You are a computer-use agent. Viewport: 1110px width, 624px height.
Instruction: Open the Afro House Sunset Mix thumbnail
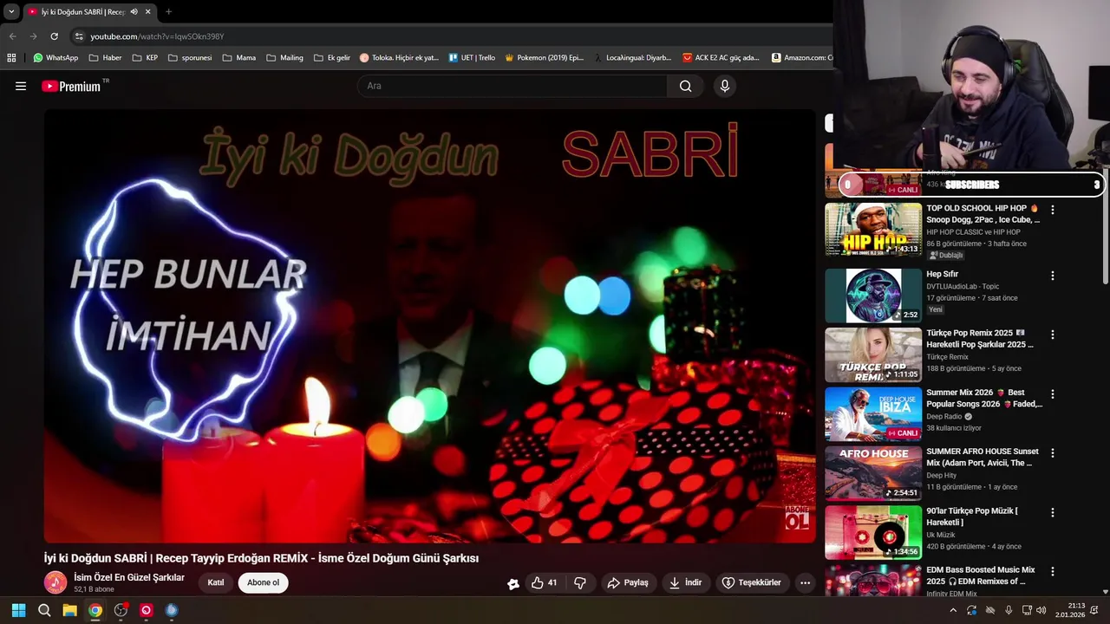pyautogui.click(x=873, y=473)
